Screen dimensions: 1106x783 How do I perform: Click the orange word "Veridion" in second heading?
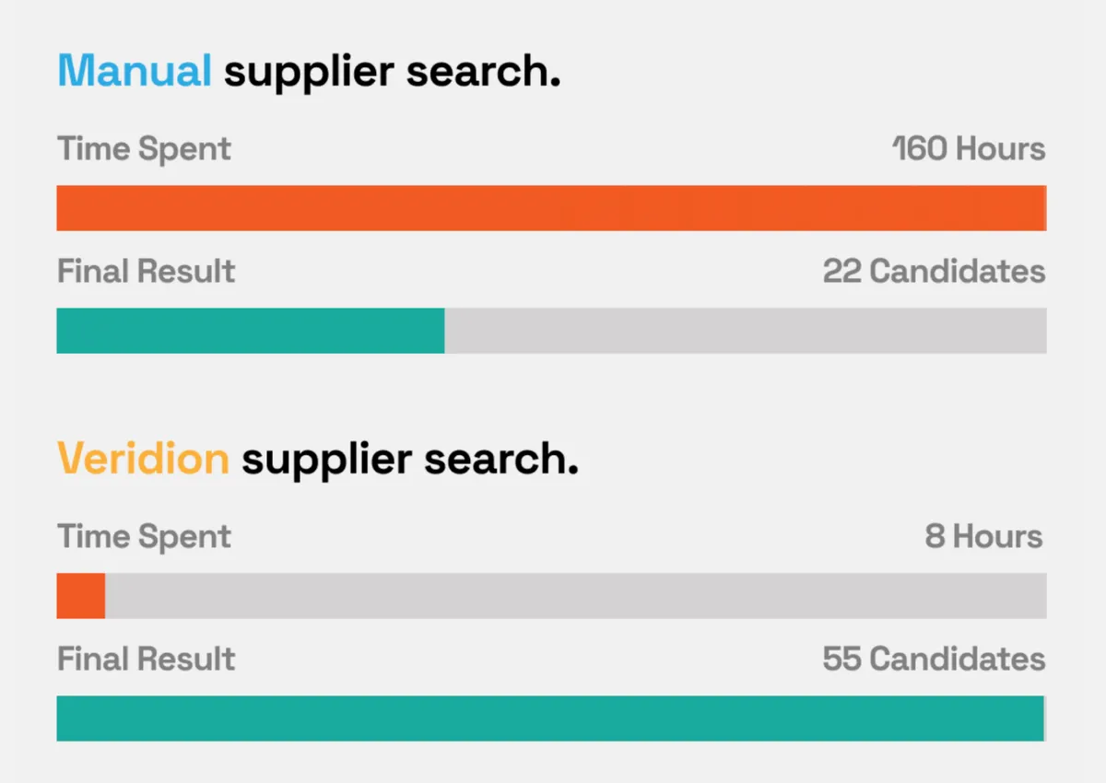coord(143,458)
